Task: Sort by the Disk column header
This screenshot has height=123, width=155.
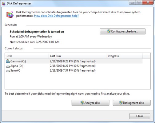Action: pos(27,56)
